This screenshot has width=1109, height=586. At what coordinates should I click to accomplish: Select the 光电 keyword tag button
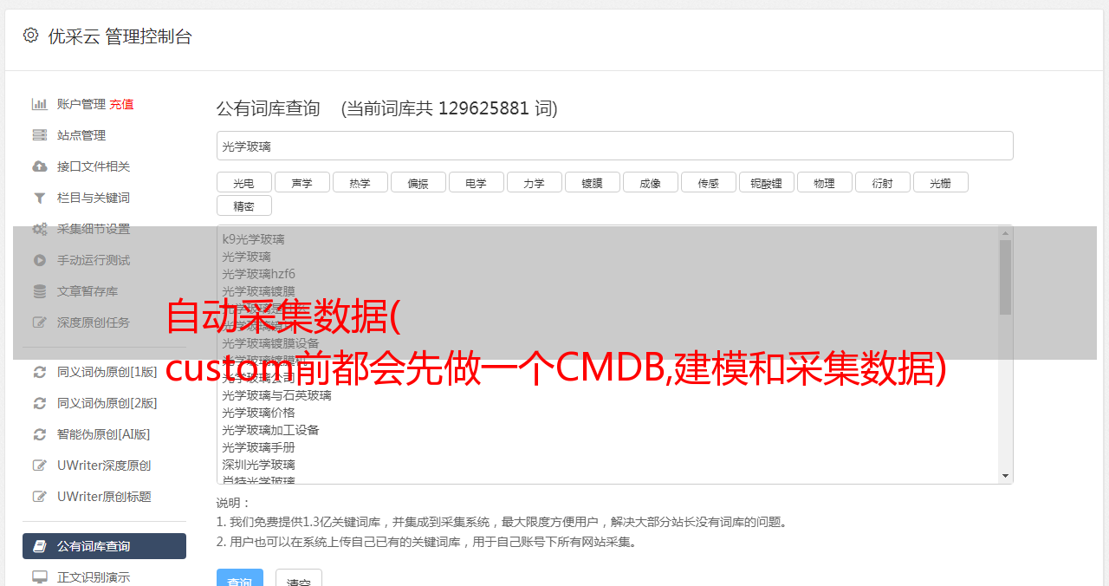(x=243, y=182)
